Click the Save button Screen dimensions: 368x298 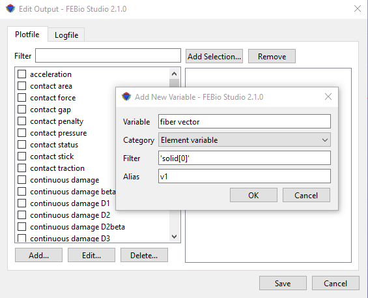(283, 283)
